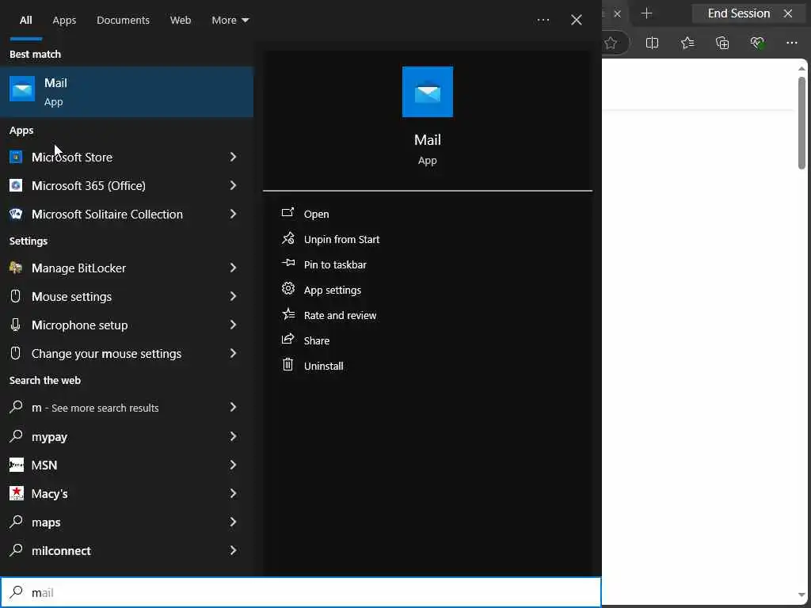The height and width of the screenshot is (608, 811).
Task: Open the Mail best match result
Action: pyautogui.click(x=126, y=92)
